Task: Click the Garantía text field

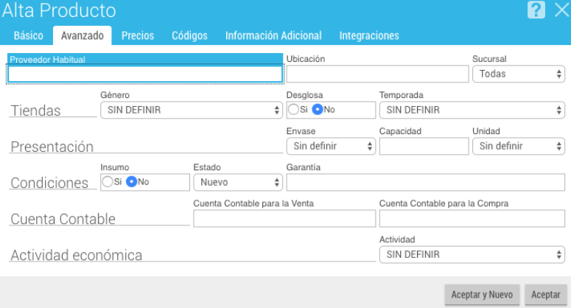Action: tap(426, 182)
